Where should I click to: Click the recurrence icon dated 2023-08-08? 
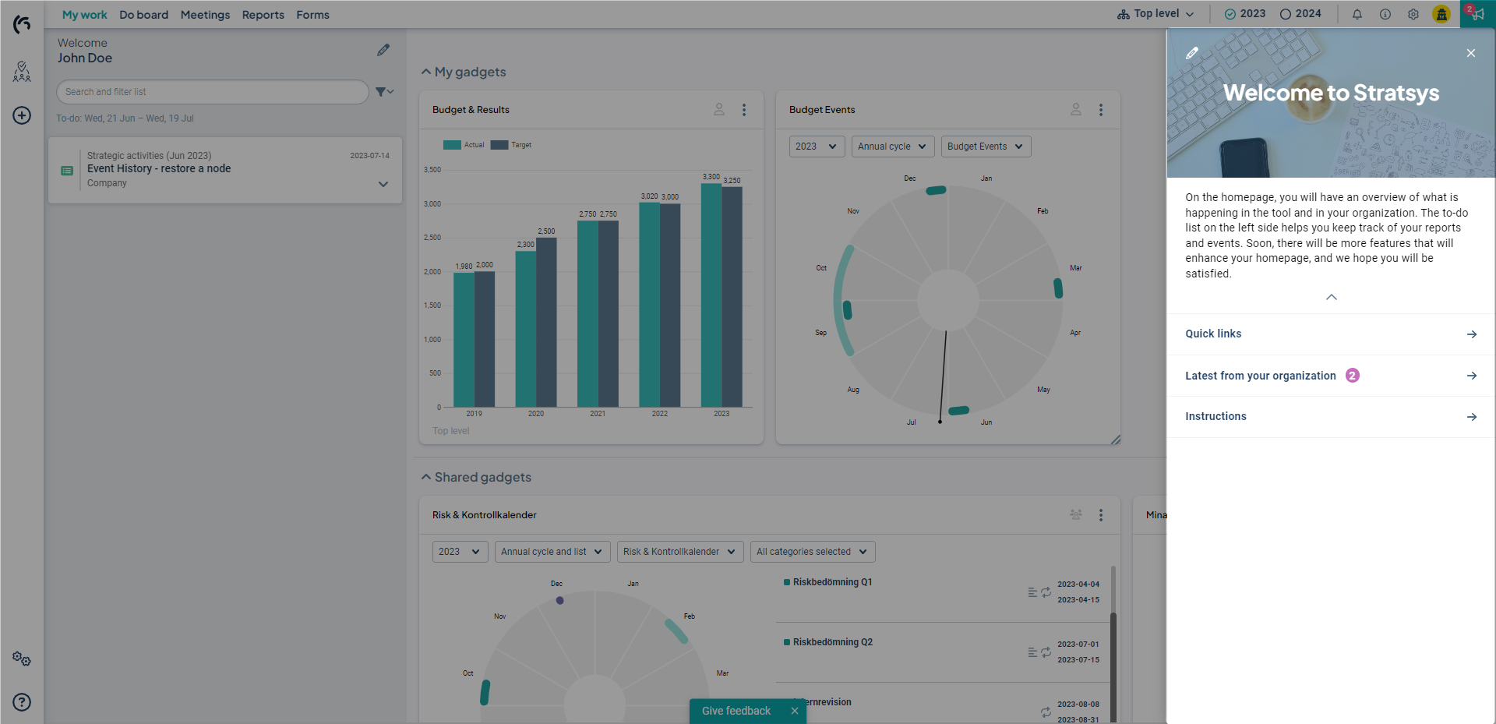point(1046,712)
